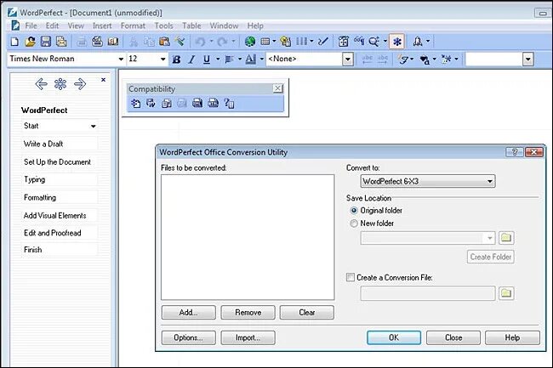Click the Import... button
This screenshot has width=553, height=368.
click(x=248, y=337)
